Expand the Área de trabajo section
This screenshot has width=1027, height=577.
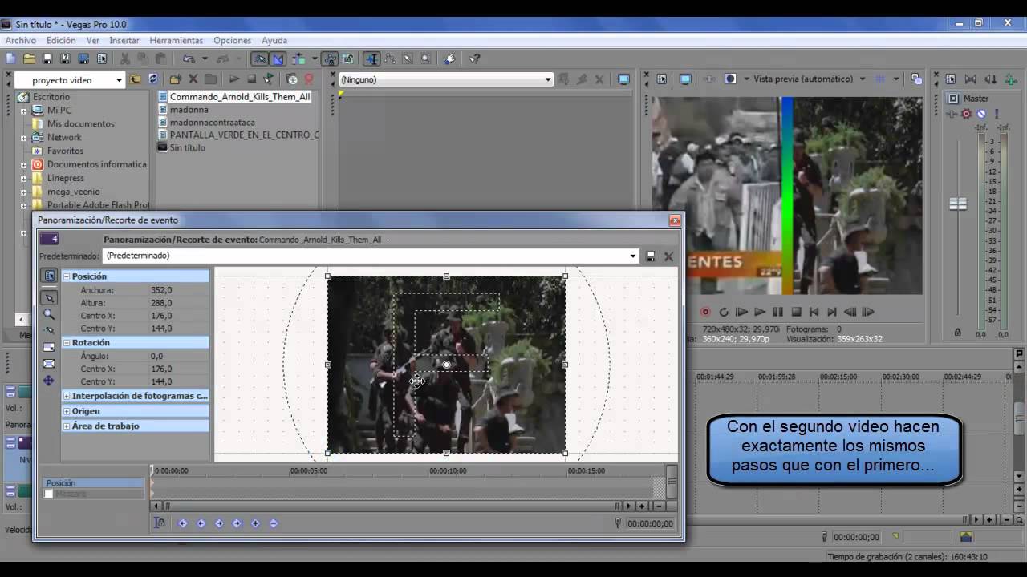point(67,426)
